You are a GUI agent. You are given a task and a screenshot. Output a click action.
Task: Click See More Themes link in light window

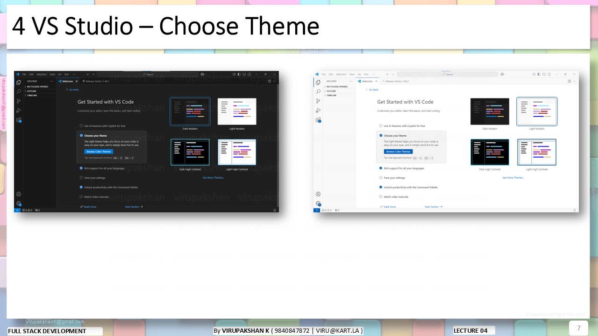pos(513,178)
